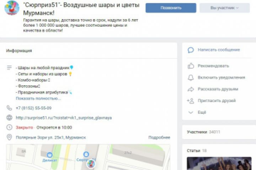Viewport: 256px width, 170px height.
Task: Click the message bubble icon
Action: (x=191, y=50)
